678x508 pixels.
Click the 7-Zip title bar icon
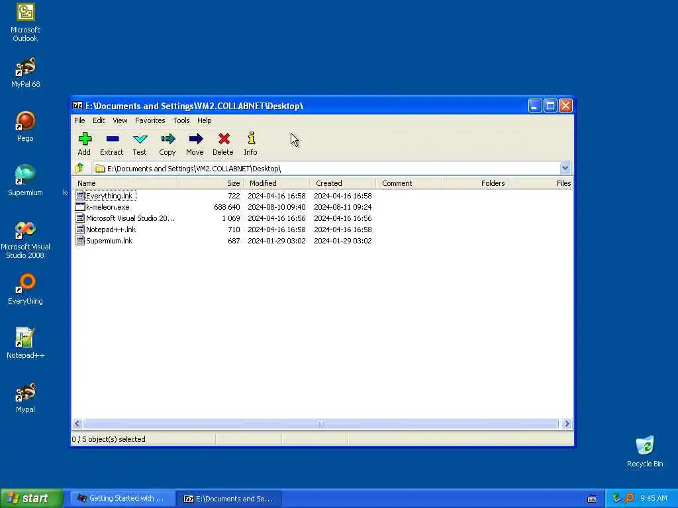pos(77,105)
